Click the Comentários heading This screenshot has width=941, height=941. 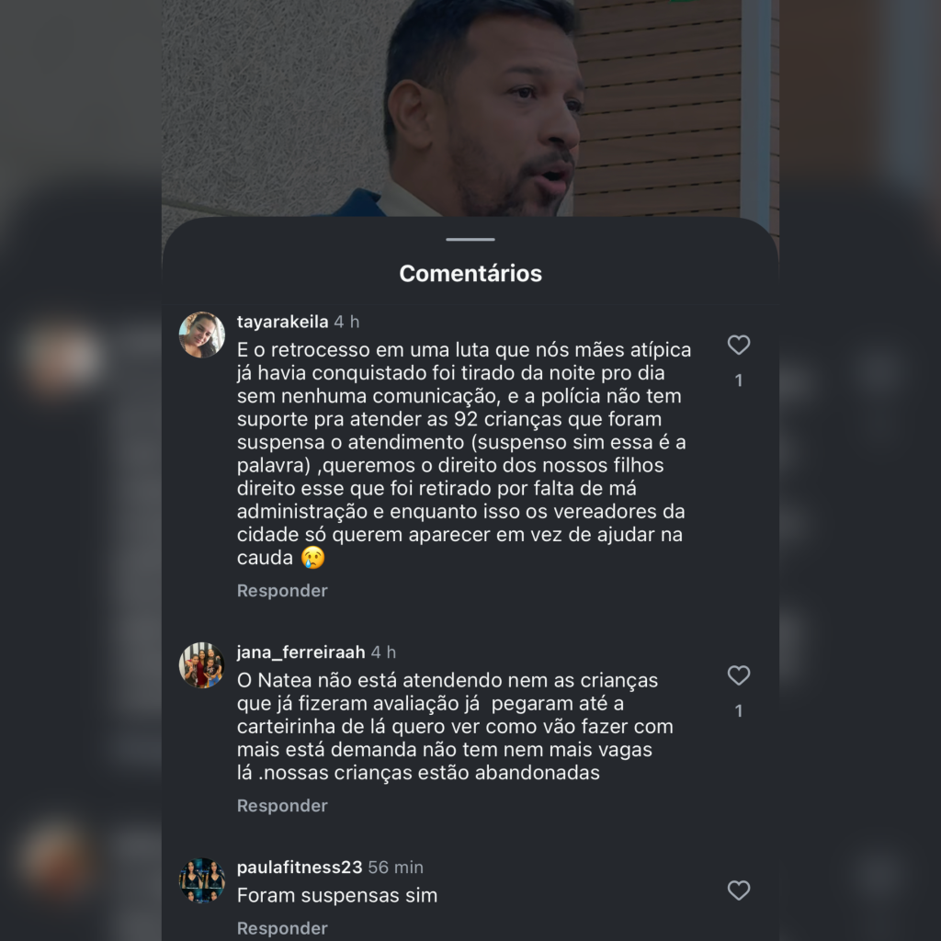pos(470,274)
